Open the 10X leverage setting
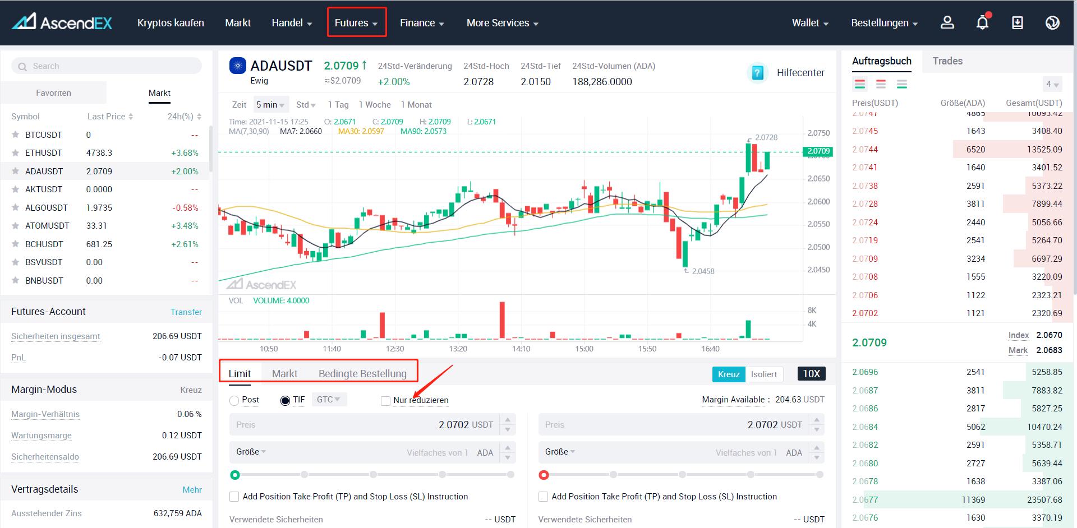Screen dimensions: 1077x528 click(811, 374)
